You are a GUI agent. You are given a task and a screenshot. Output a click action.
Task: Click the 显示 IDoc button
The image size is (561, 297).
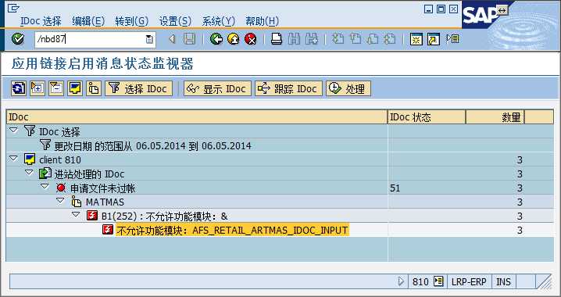pos(217,88)
